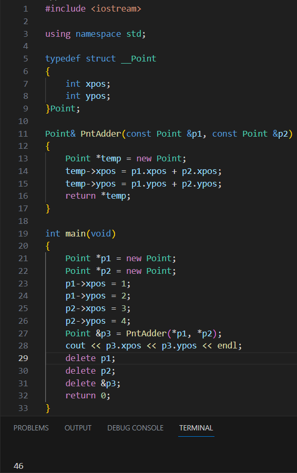Click the 'delete p1;' statement
The height and width of the screenshot is (473, 297).
click(x=90, y=358)
